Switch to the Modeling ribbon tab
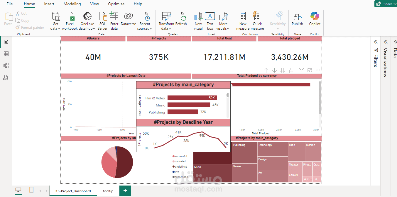 [x=72, y=4]
